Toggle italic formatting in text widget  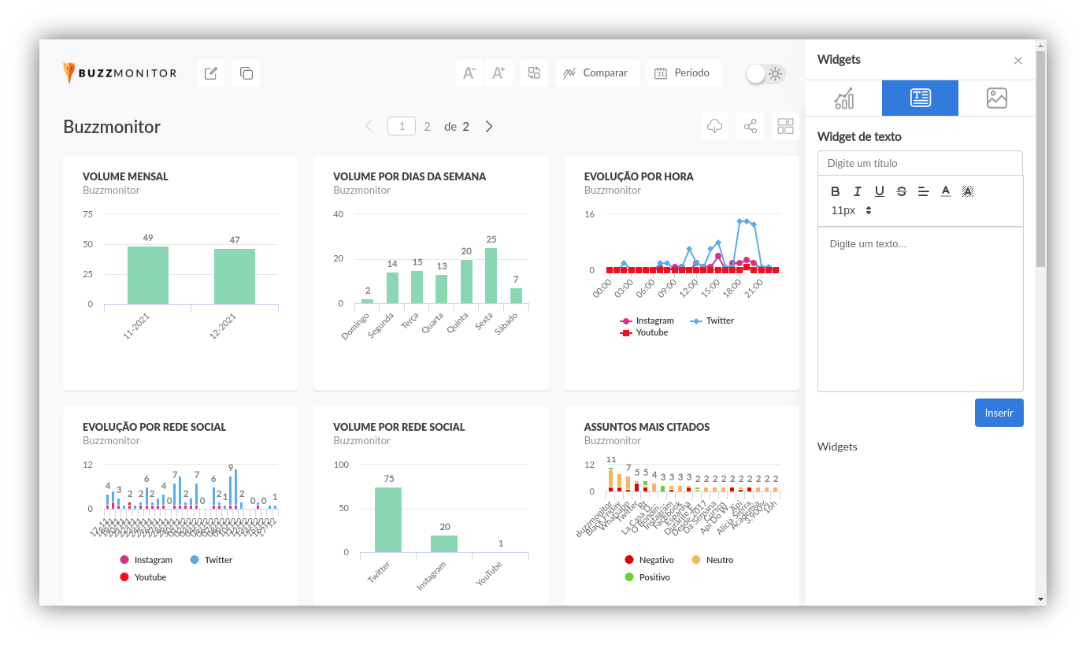pyautogui.click(x=858, y=191)
